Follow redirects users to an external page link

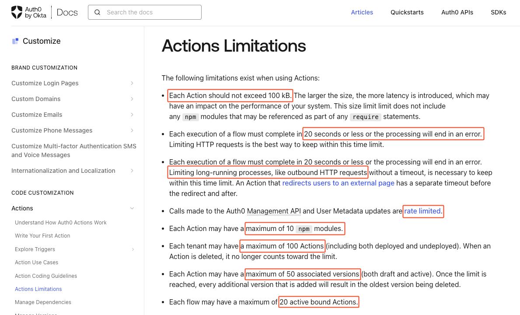(338, 183)
